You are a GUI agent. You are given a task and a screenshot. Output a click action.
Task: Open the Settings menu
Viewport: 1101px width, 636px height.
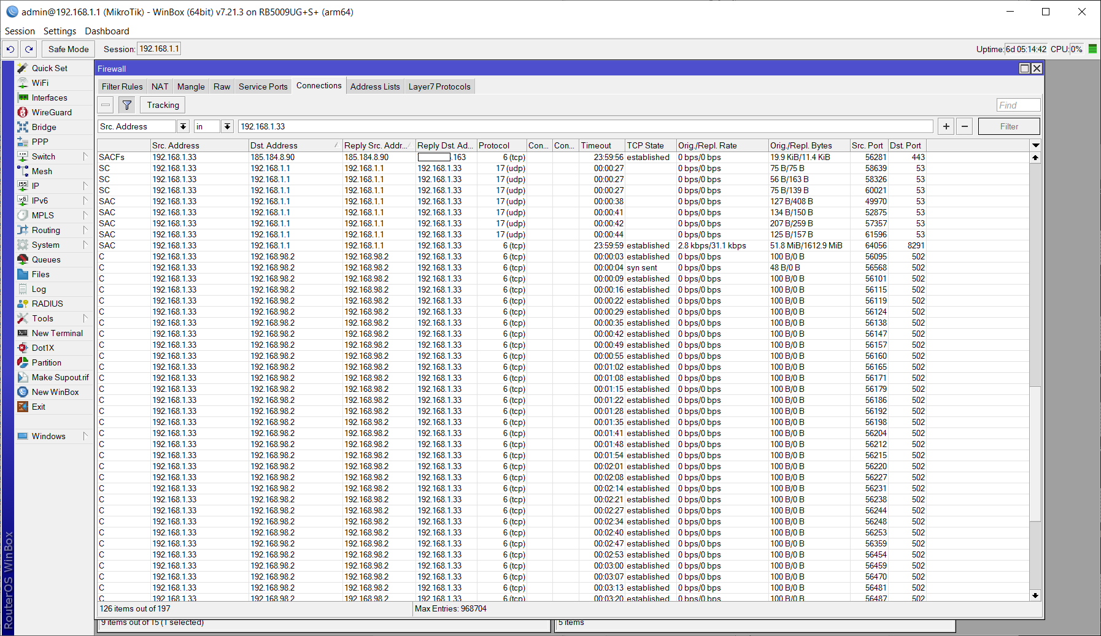(60, 31)
